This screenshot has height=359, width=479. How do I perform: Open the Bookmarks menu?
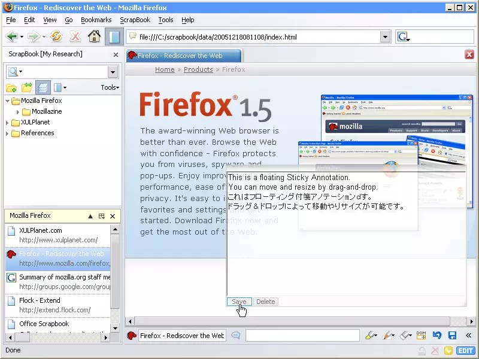click(96, 20)
